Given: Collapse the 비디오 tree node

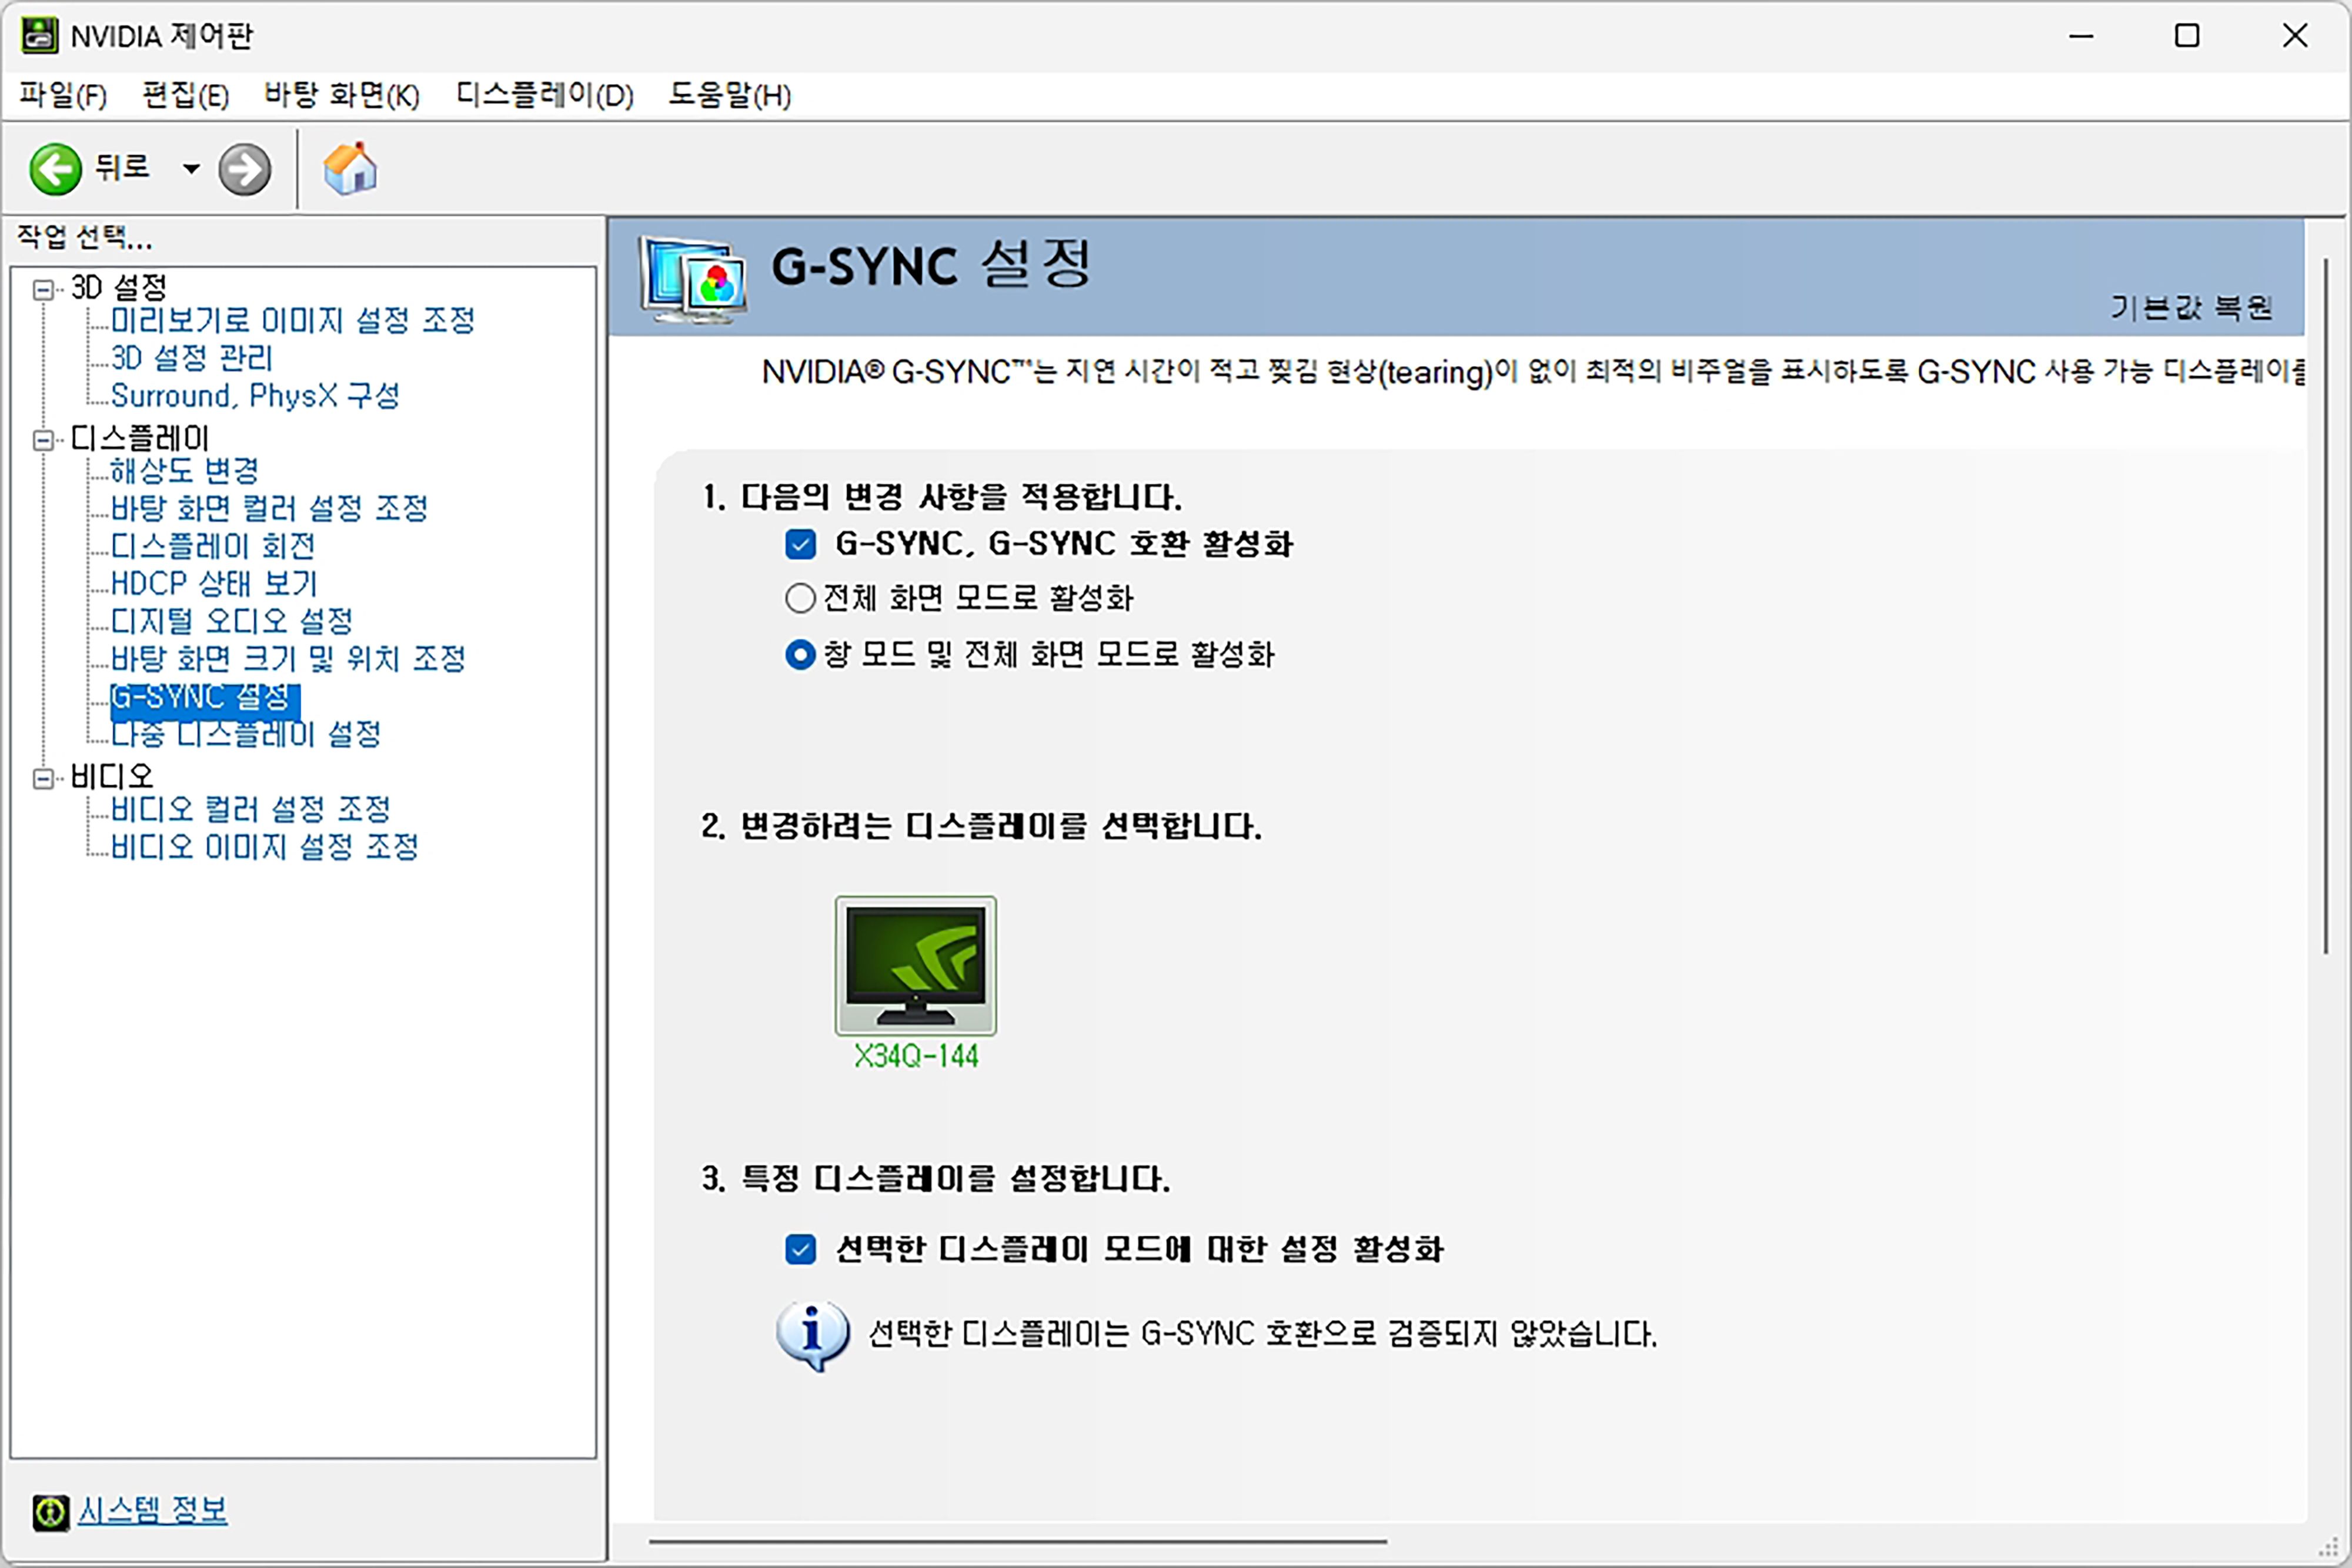Looking at the screenshot, I should (x=43, y=778).
